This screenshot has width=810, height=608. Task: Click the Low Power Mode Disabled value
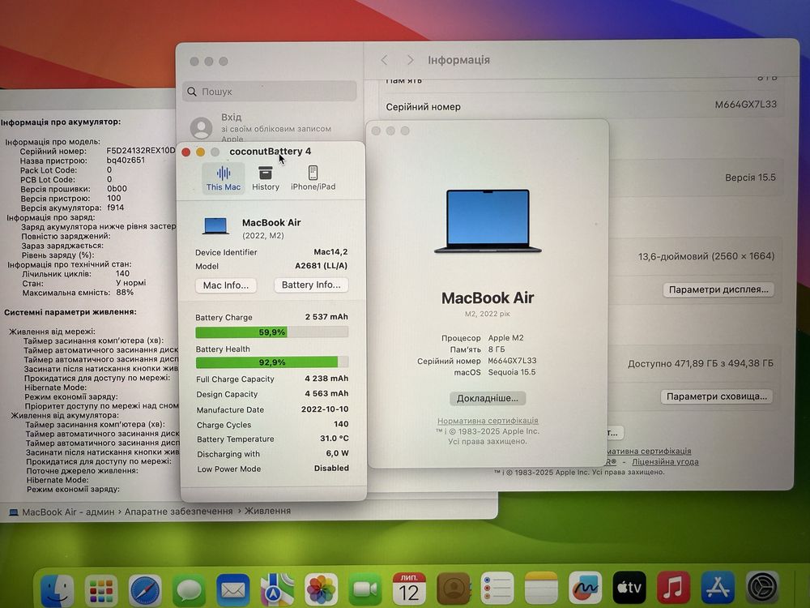pyautogui.click(x=331, y=468)
